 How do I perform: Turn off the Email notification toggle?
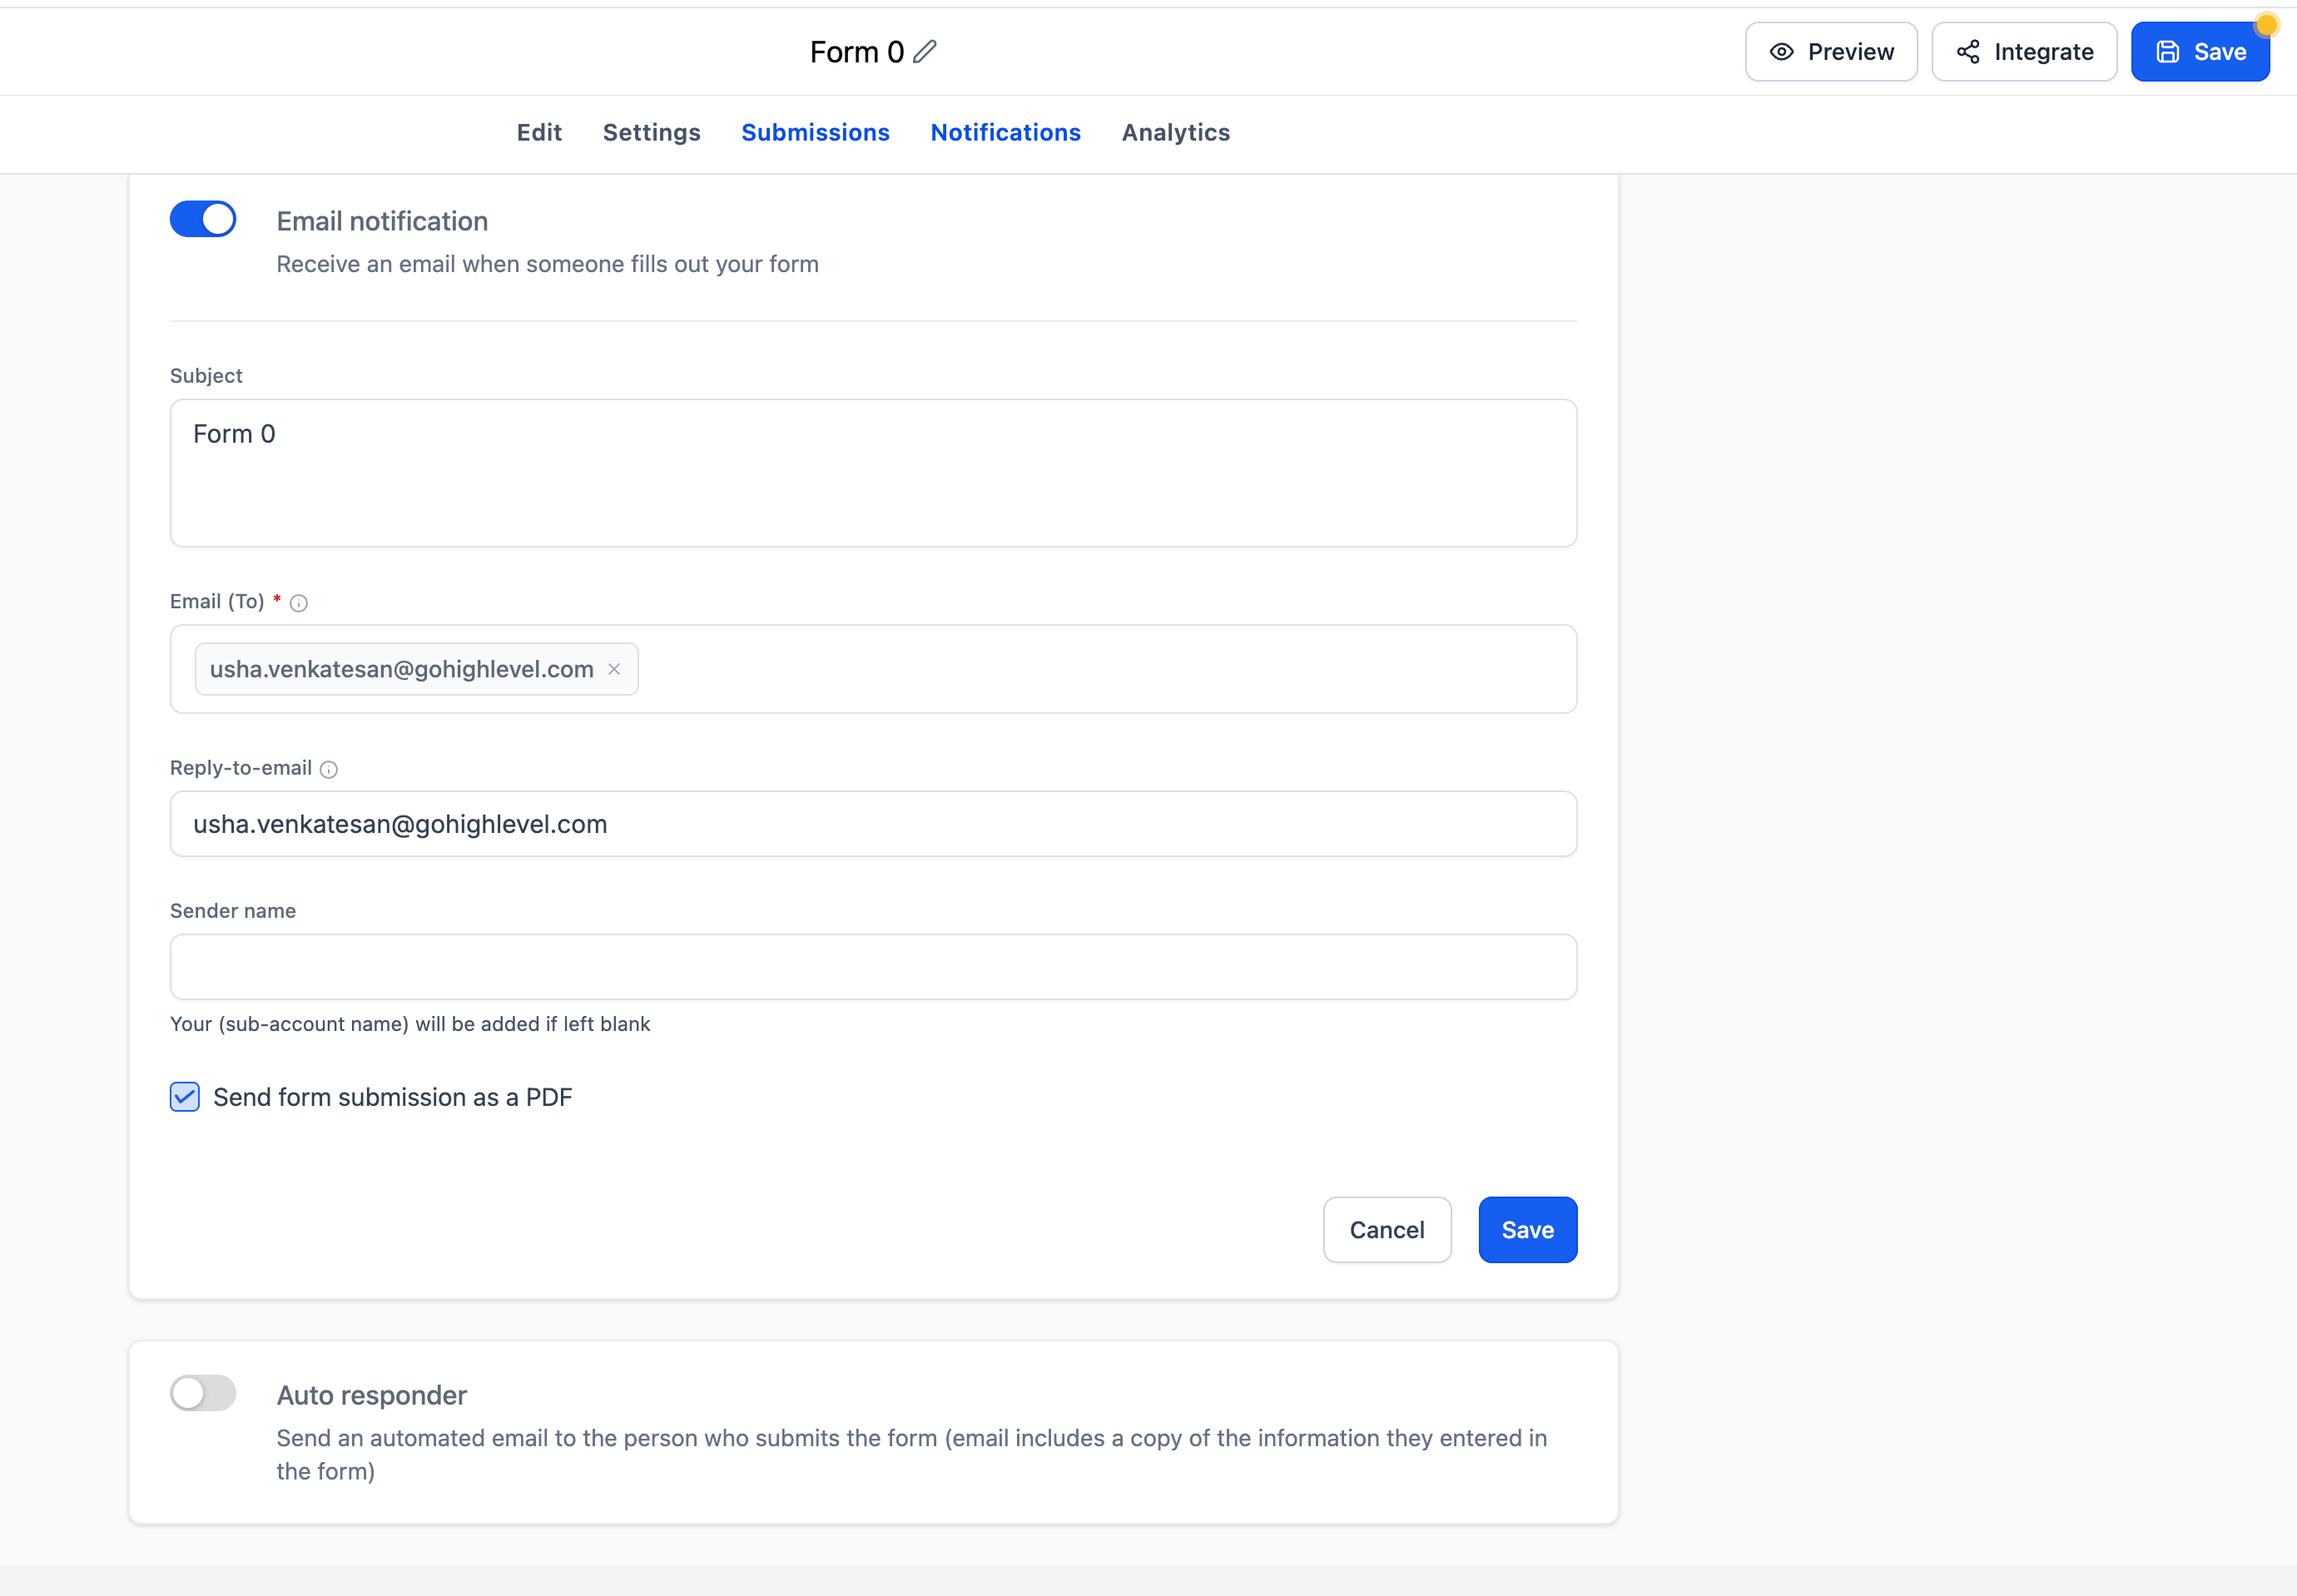point(203,219)
